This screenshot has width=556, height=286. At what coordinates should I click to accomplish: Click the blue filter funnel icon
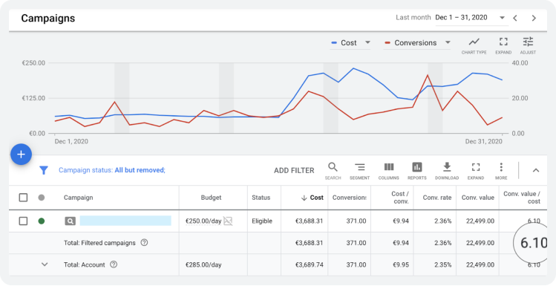[43, 170]
